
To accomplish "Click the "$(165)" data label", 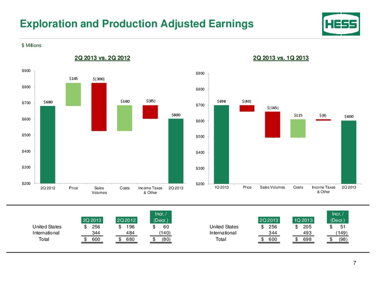I will 273,108.
